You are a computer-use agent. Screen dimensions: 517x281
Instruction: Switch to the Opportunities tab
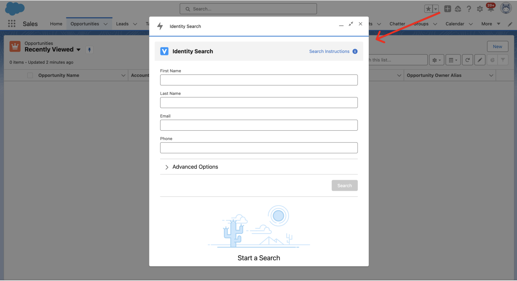pyautogui.click(x=85, y=24)
